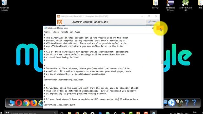Maximize the XAMPP Control Panel window
This screenshot has height=114, width=203.
click(149, 16)
